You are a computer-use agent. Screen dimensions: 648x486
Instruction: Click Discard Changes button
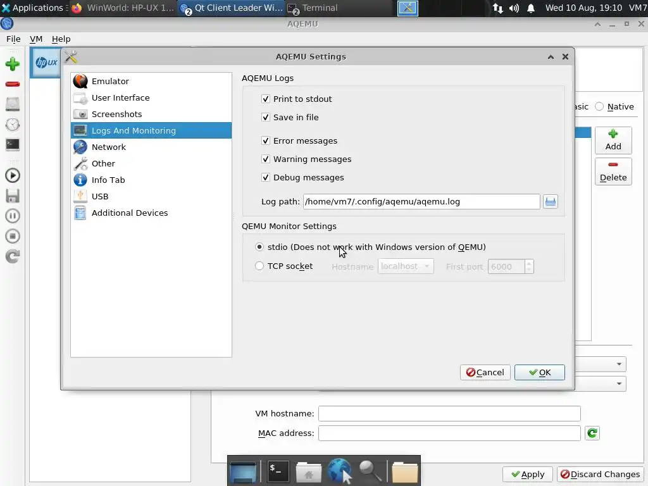point(600,474)
